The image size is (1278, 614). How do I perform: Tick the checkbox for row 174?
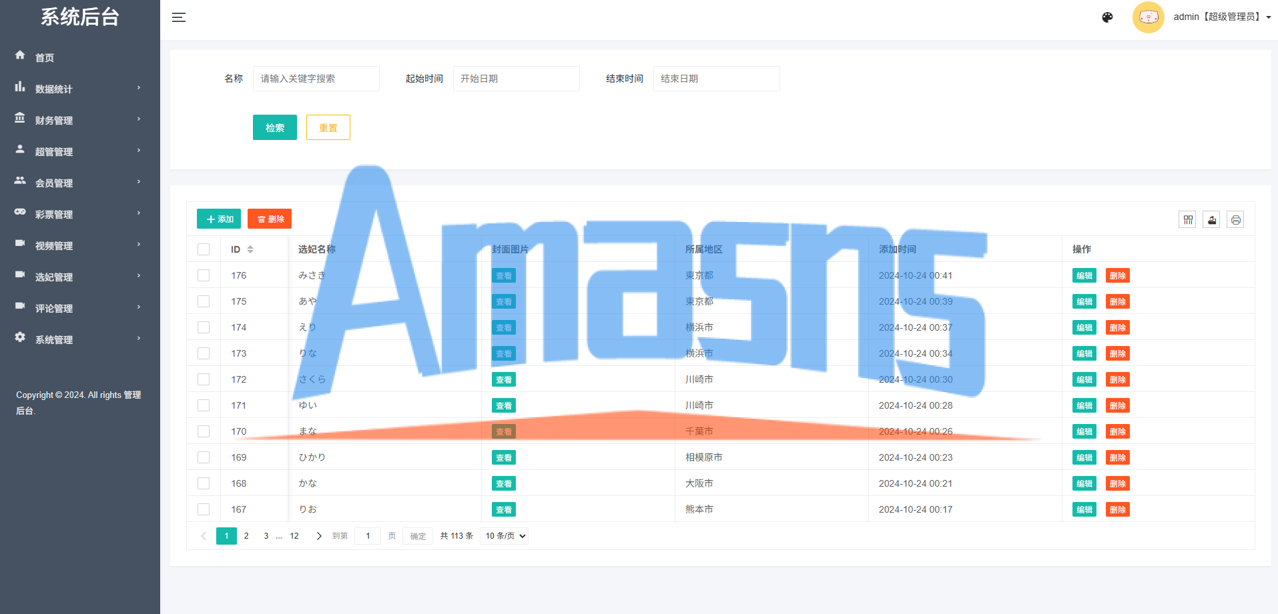[x=204, y=327]
